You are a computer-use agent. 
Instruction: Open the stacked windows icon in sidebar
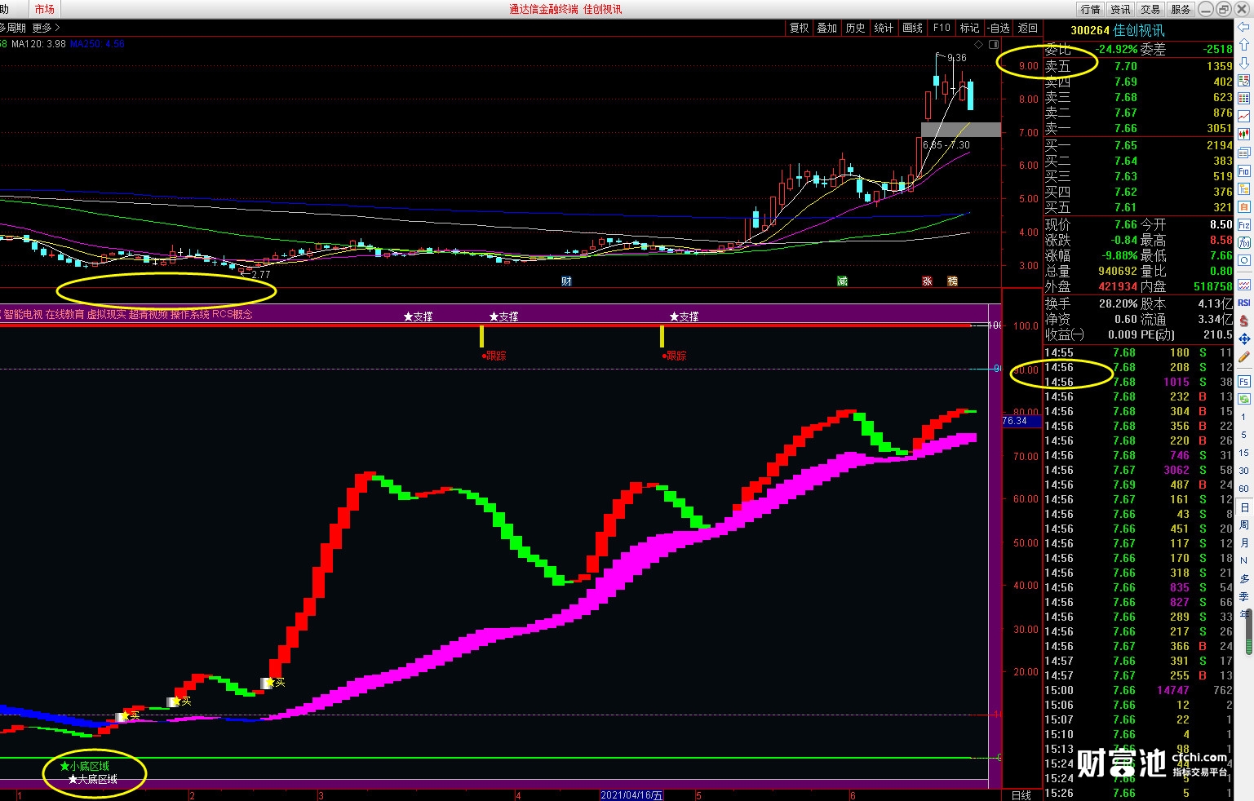point(1244,153)
